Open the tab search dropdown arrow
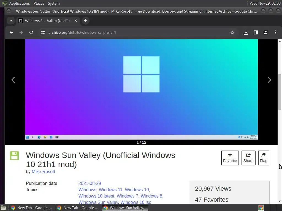The width and height of the screenshot is (282, 211). 11,21
